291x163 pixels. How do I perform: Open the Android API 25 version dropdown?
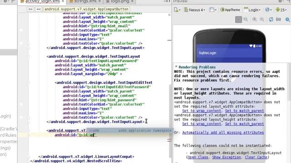pos(281,10)
